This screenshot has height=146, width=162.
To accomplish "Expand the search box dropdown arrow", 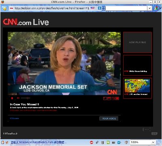I will pyautogui.click(x=149, y=8).
